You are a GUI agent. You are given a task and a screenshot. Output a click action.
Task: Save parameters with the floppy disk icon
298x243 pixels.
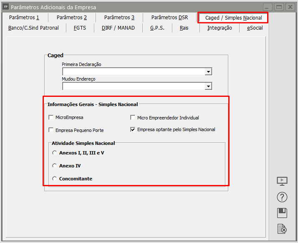283,213
